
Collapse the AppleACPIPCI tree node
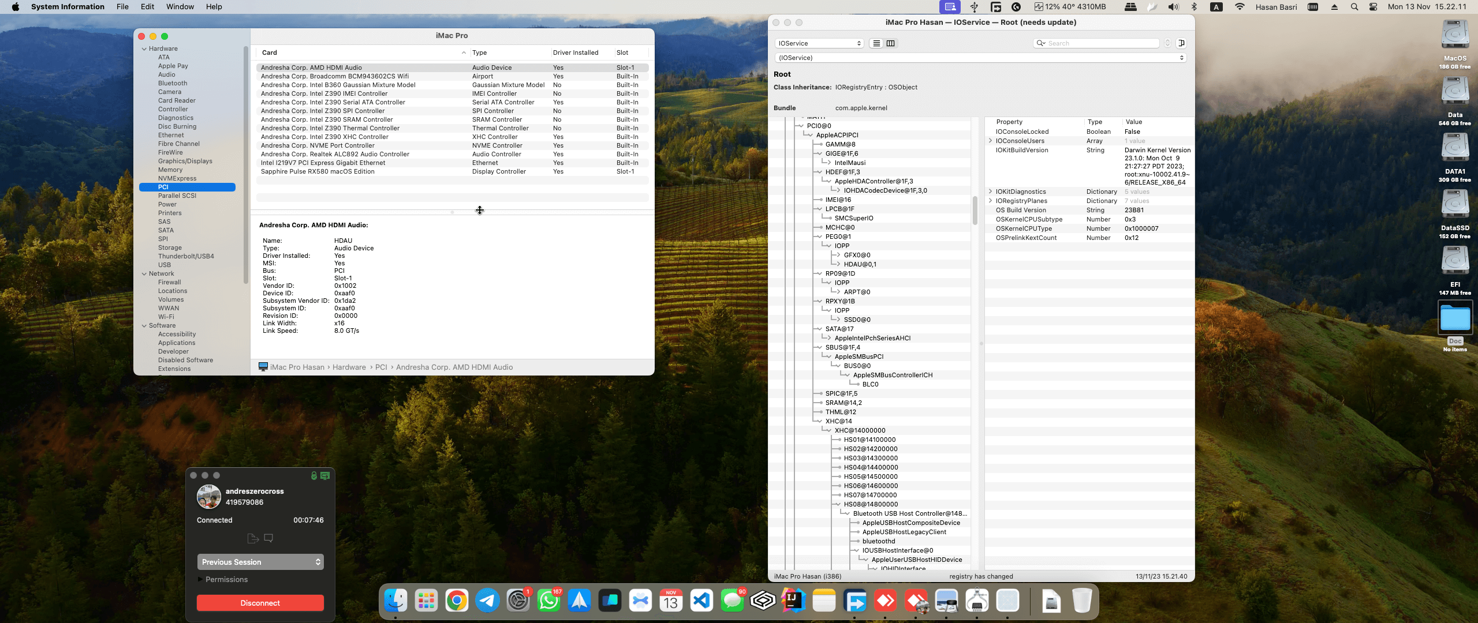click(x=809, y=135)
